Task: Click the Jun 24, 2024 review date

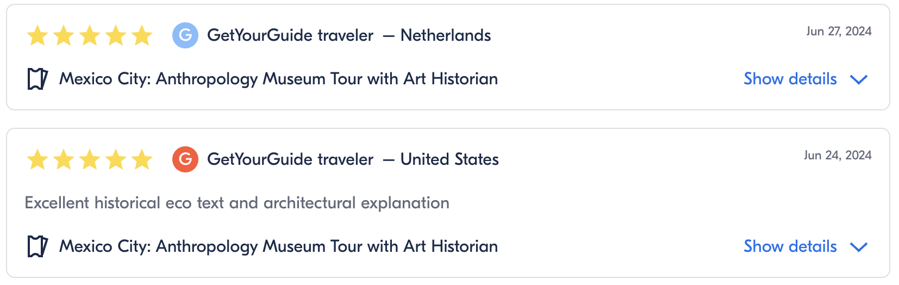Action: (838, 156)
